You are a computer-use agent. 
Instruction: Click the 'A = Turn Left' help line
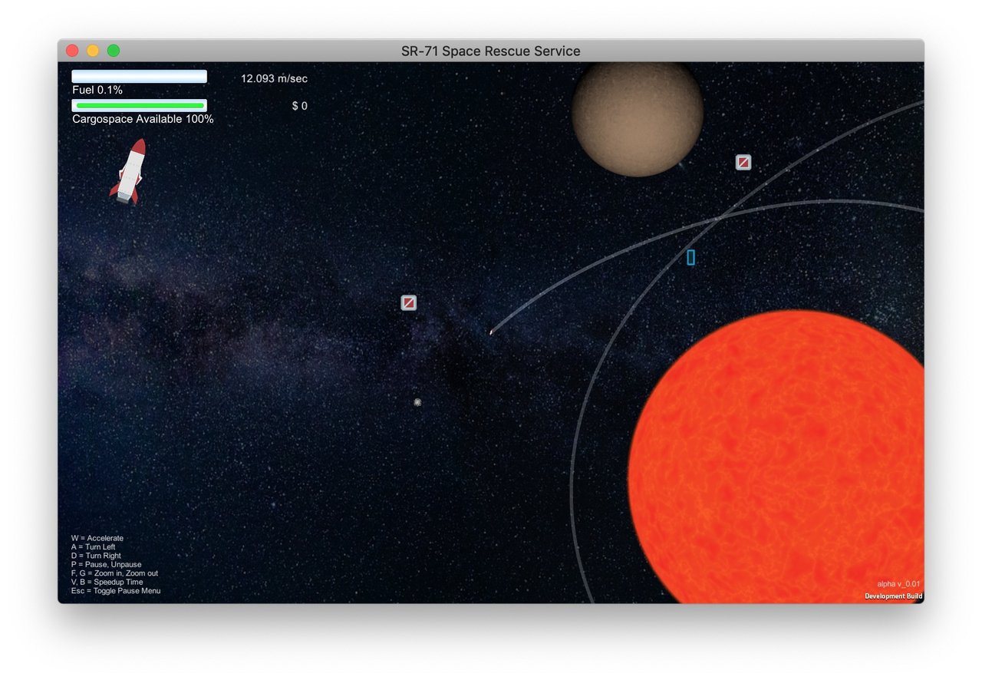point(93,547)
